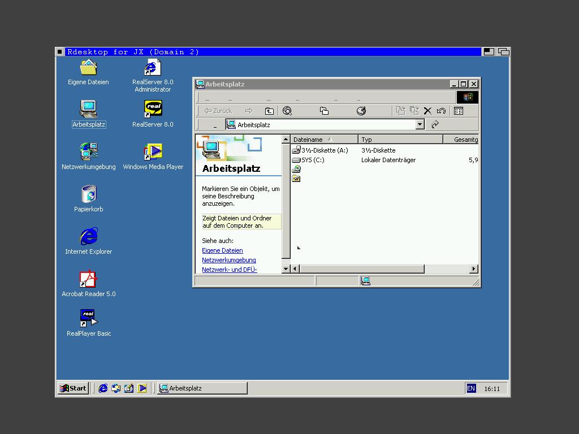Show the Folders pane via its toolbar icon
This screenshot has width=579, height=434.
324,111
